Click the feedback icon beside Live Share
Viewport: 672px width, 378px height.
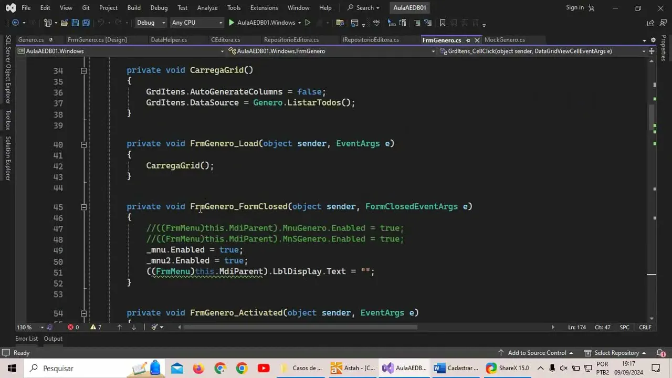[662, 23]
